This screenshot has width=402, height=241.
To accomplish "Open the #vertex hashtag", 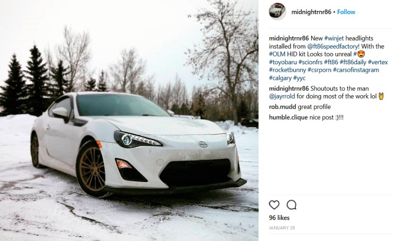I will click(x=378, y=62).
